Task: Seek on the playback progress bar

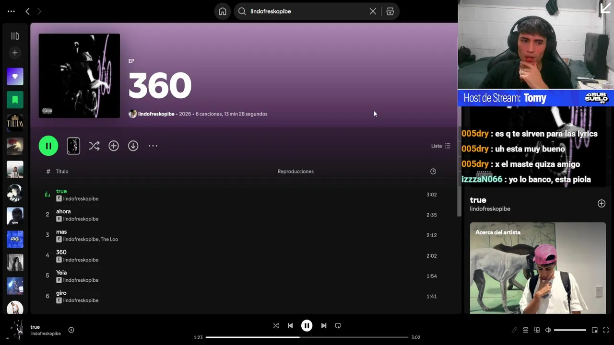Action: point(307,337)
